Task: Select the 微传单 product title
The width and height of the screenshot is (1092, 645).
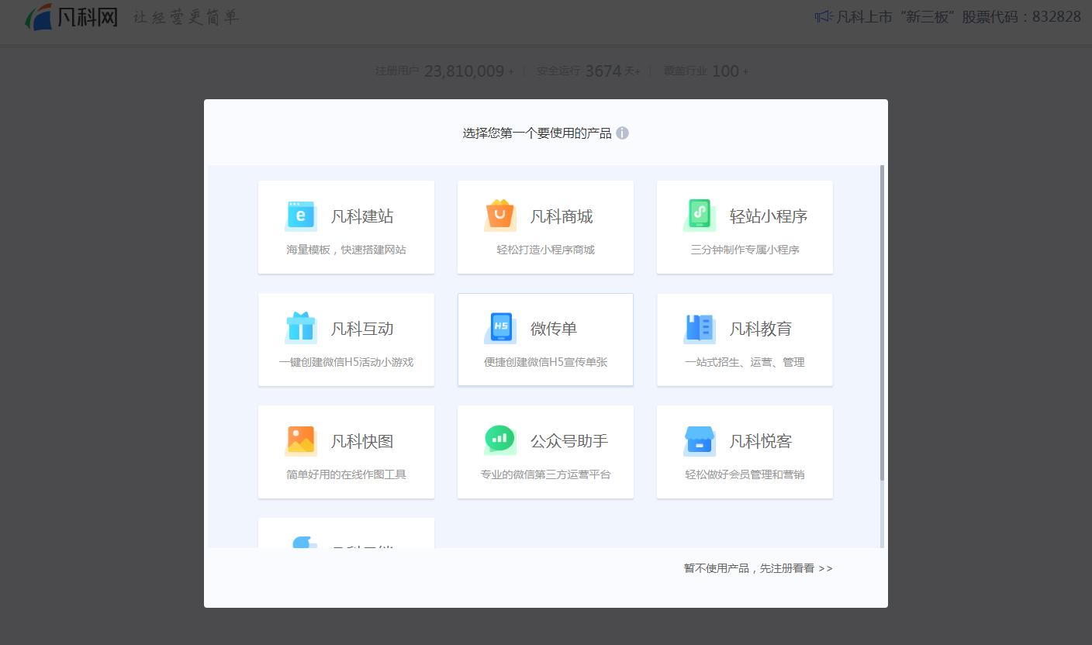Action: [x=554, y=329]
